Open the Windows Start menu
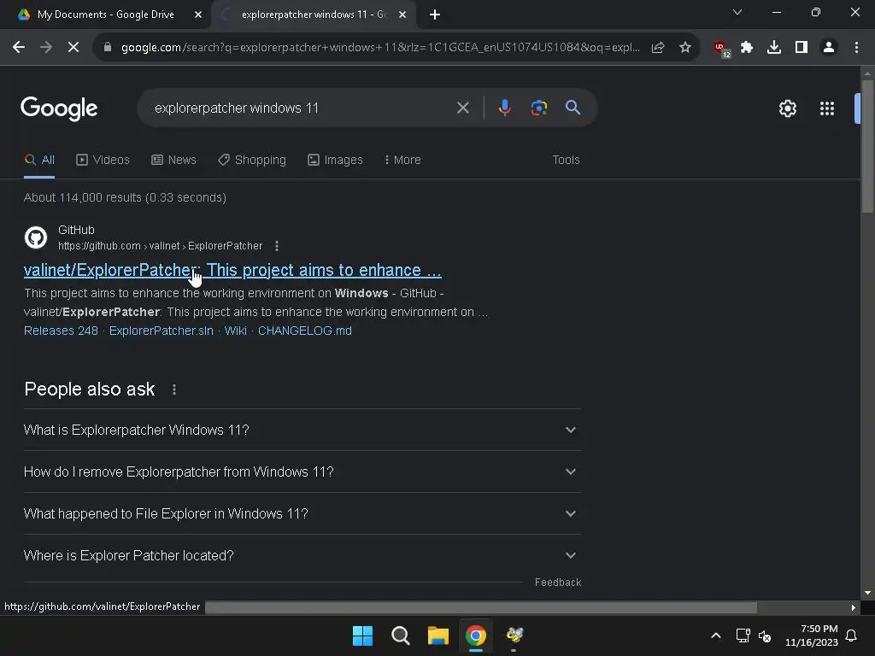 362,635
